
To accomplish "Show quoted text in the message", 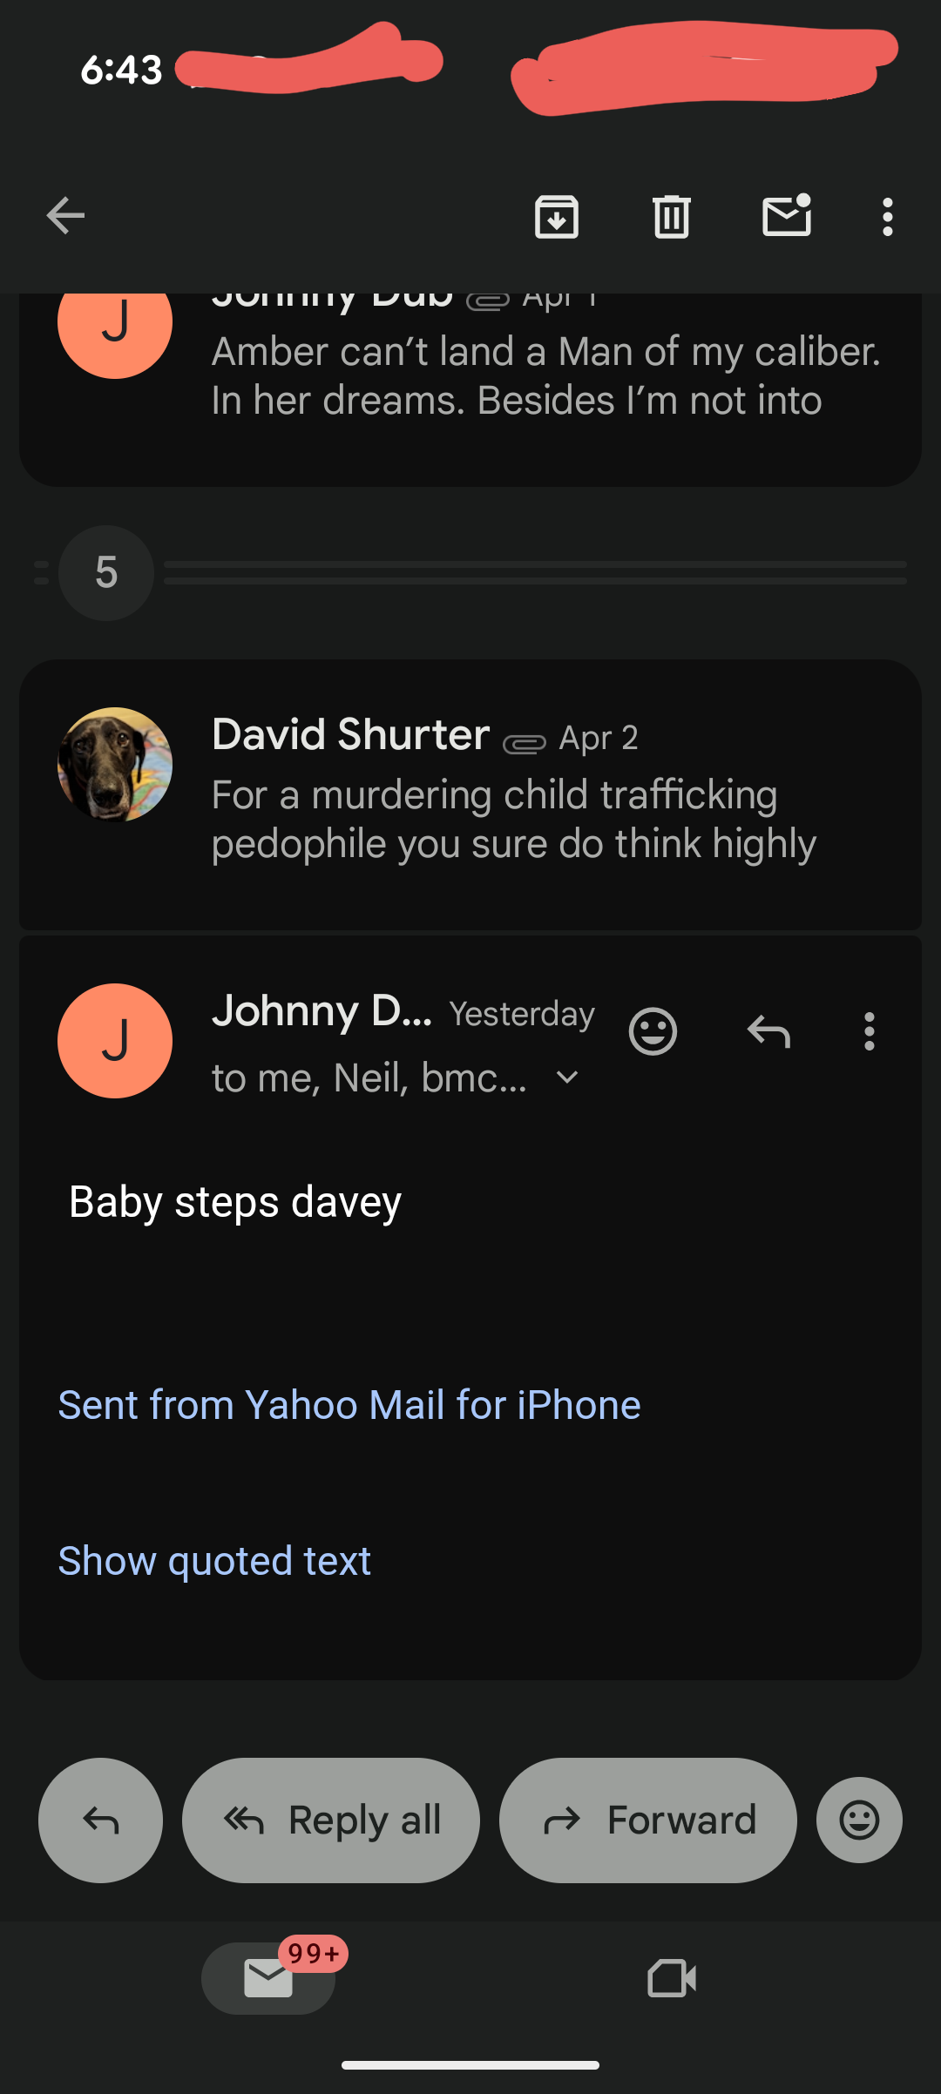I will tap(214, 1560).
